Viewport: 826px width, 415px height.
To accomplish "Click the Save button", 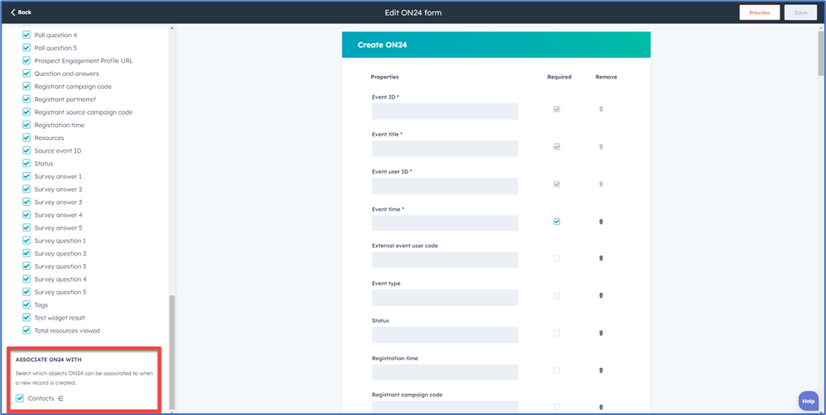I will [x=800, y=13].
